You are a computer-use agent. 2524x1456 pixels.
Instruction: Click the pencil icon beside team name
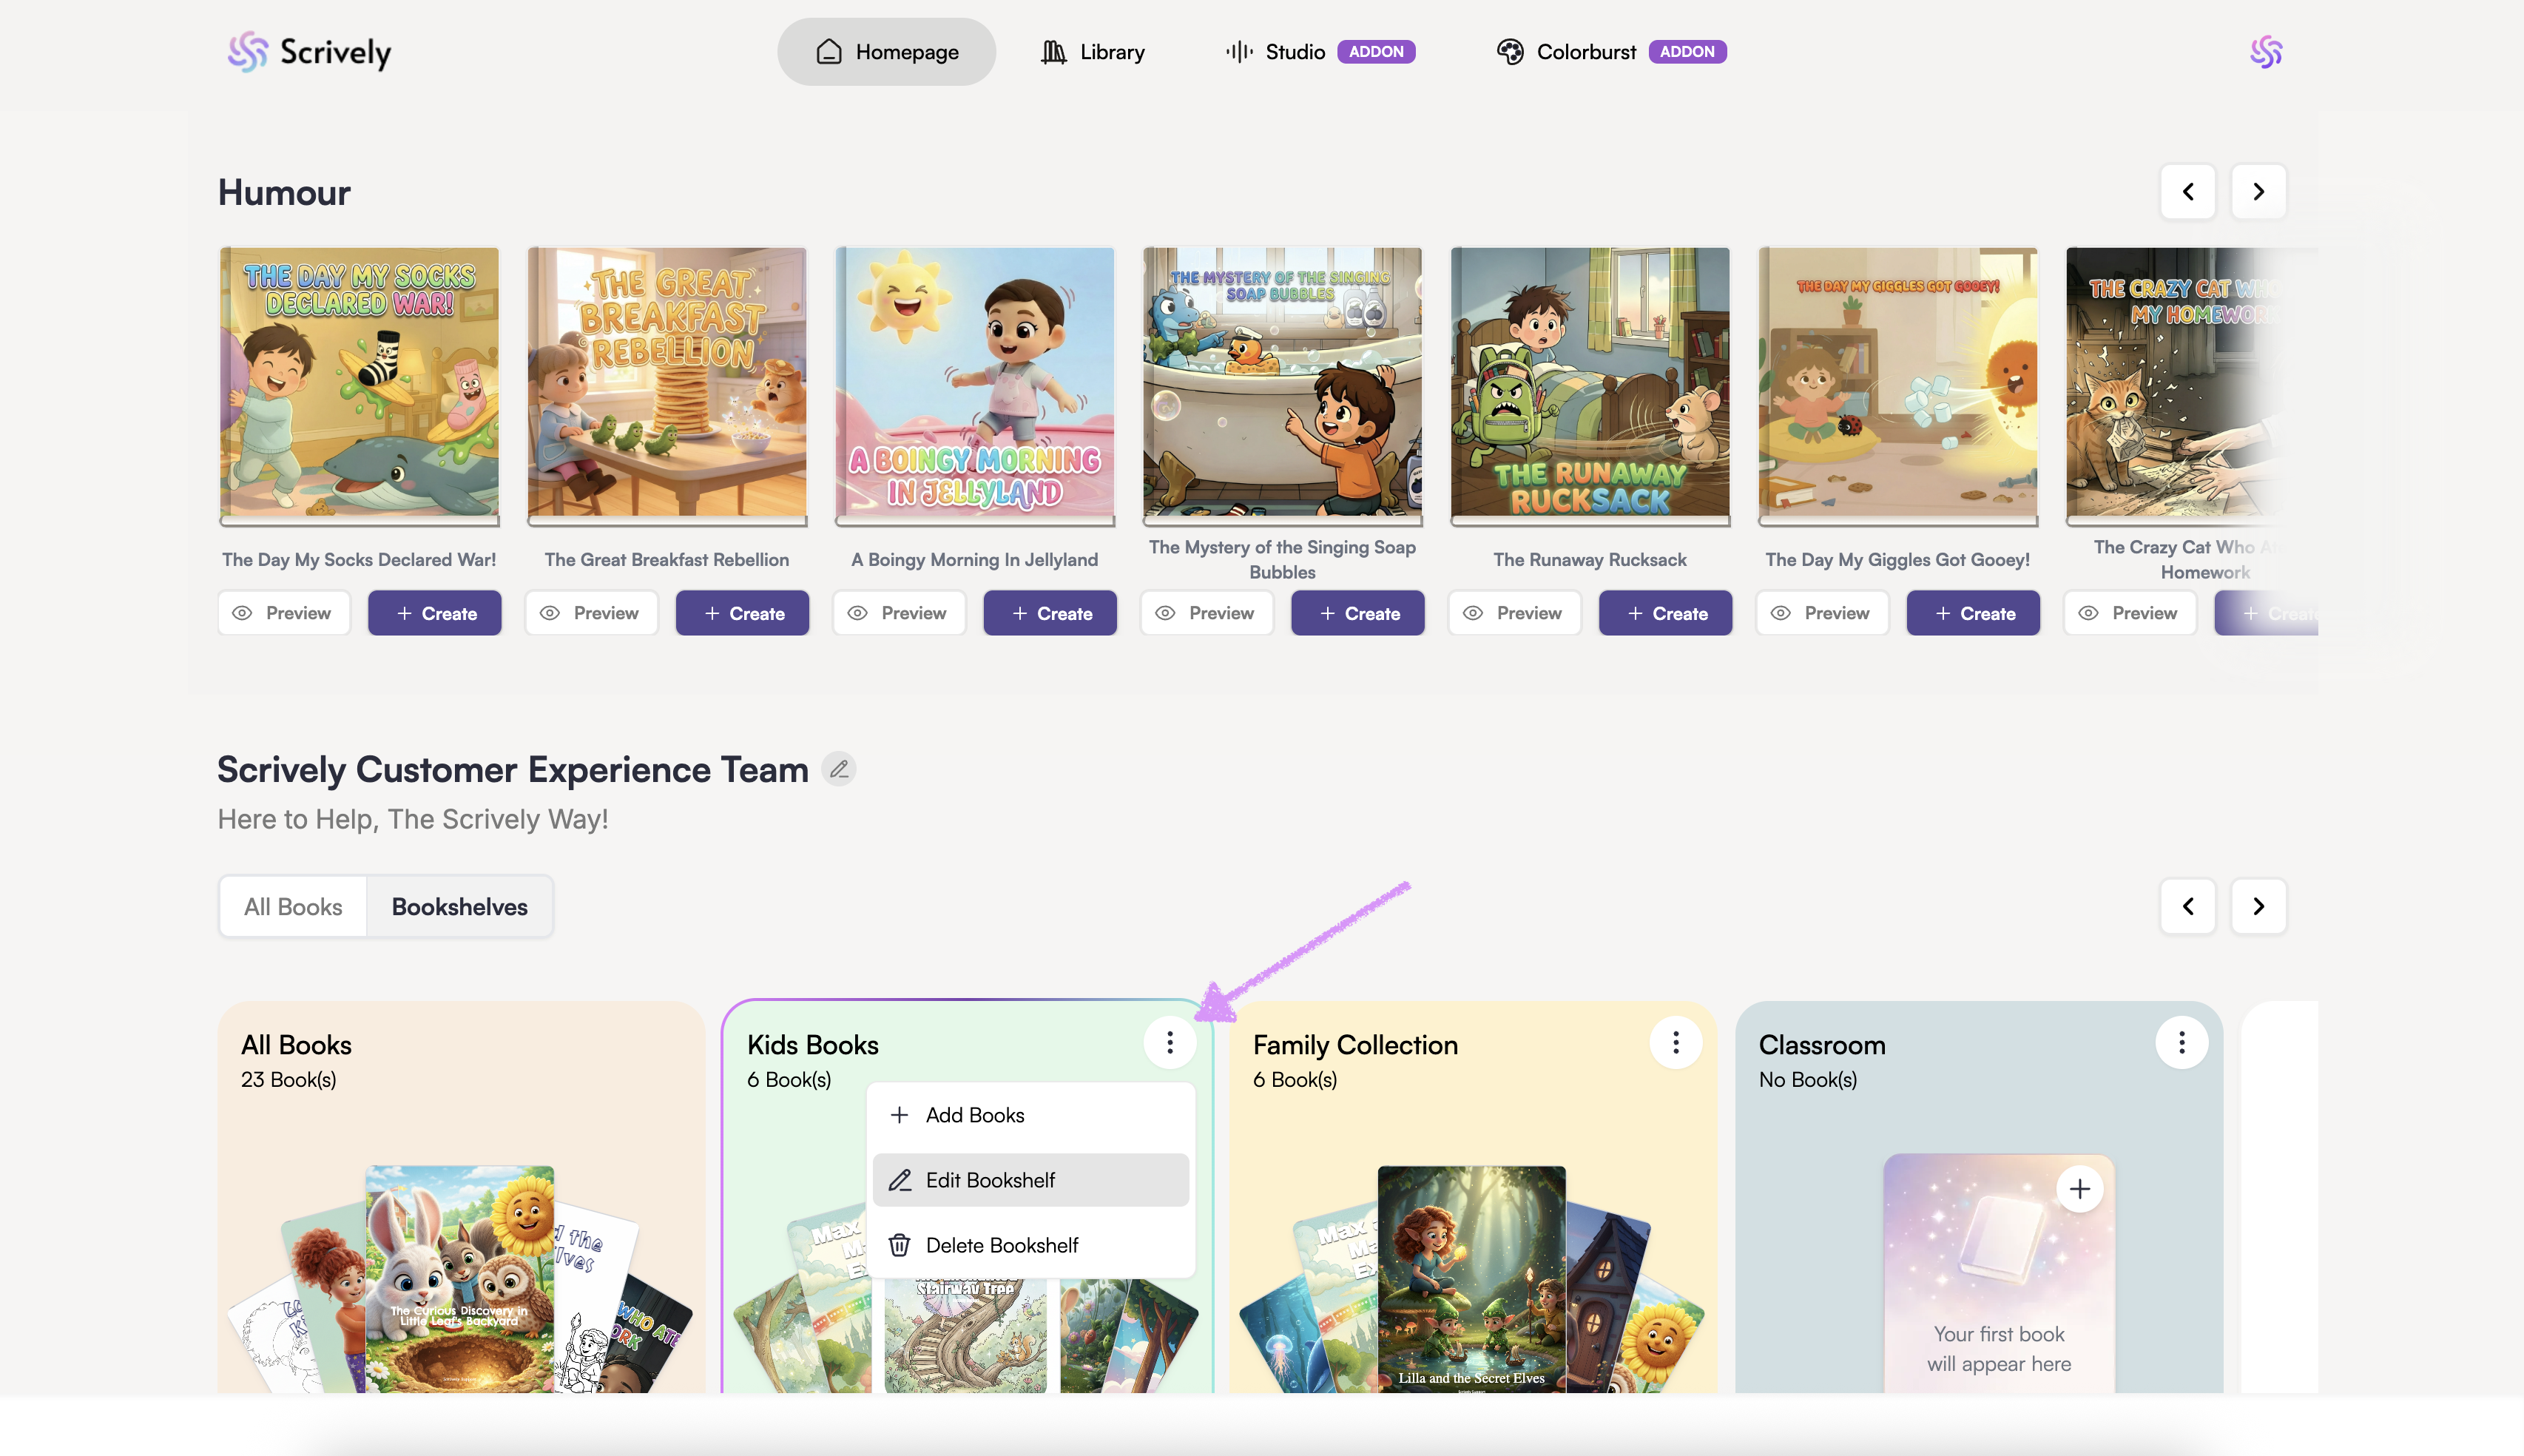(839, 769)
